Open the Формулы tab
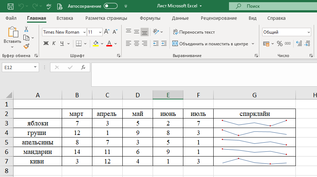317x177 pixels. click(150, 18)
